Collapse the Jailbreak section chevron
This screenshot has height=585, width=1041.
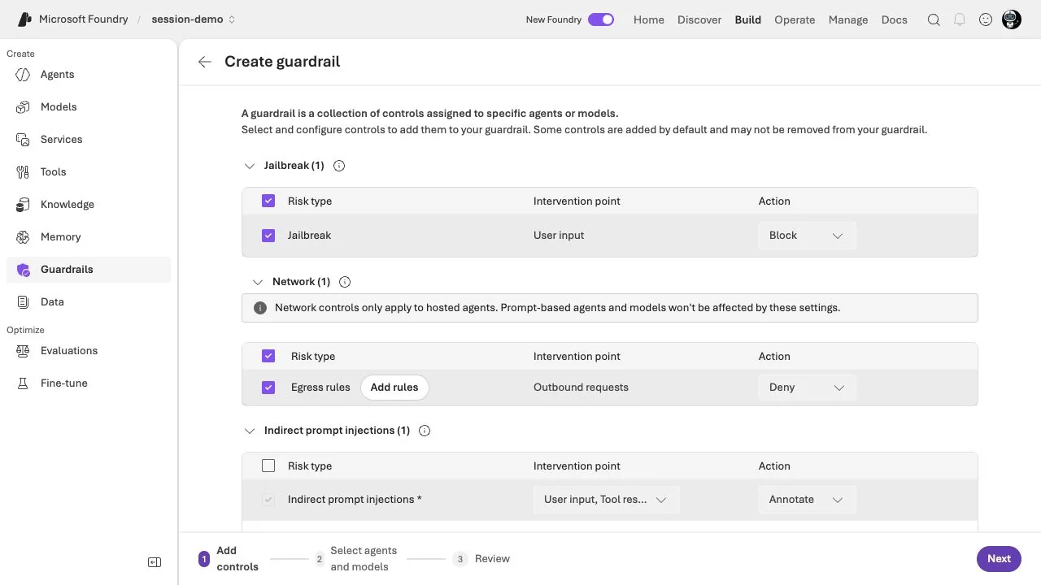coord(250,166)
